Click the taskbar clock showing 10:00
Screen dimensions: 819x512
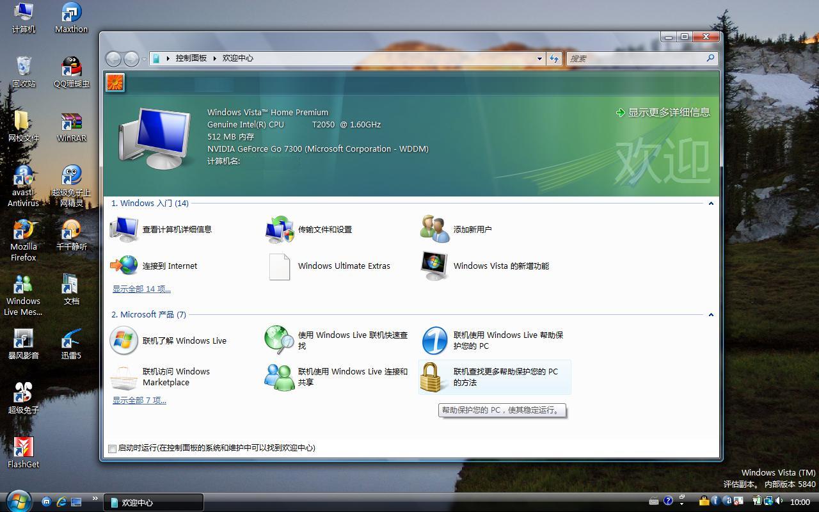pos(800,502)
